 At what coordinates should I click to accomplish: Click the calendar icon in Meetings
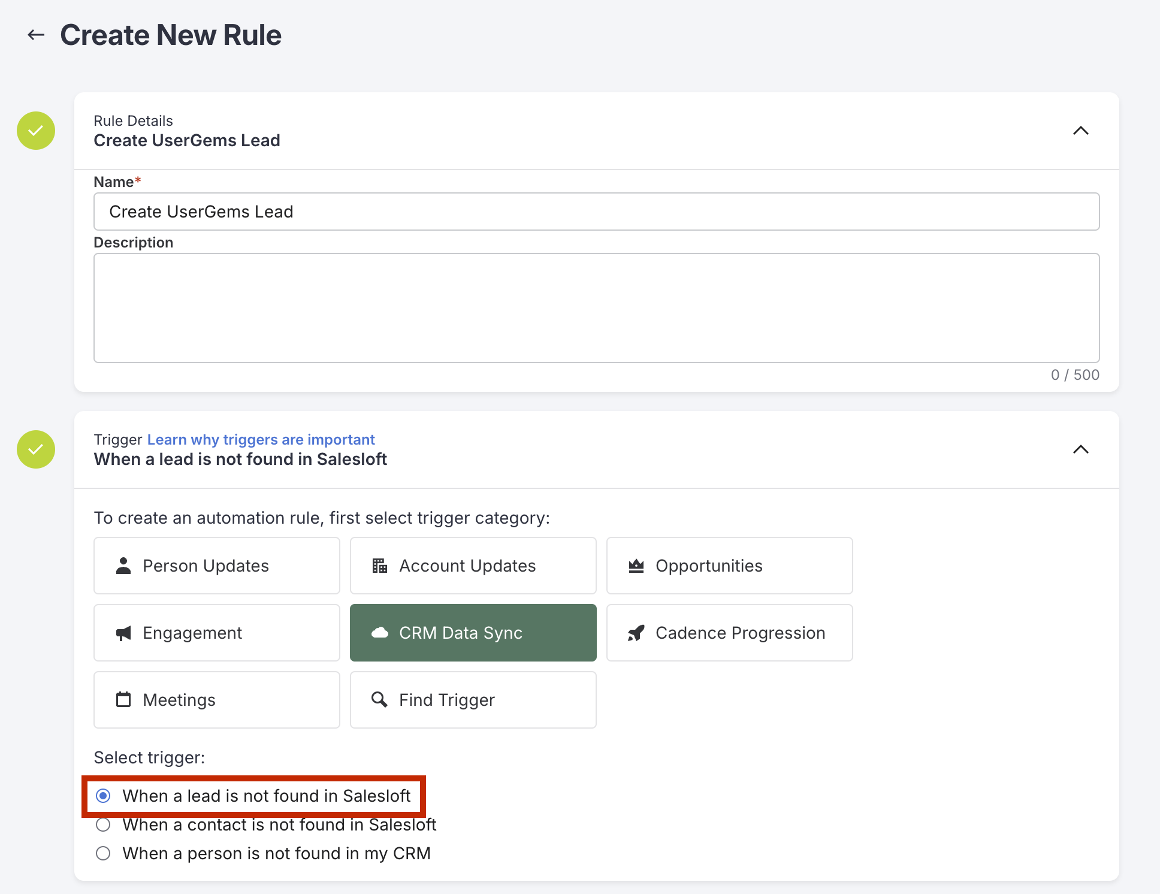[x=123, y=699]
